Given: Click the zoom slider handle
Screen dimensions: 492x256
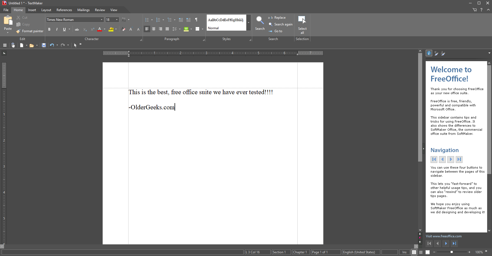Looking at the screenshot, I should (451, 252).
